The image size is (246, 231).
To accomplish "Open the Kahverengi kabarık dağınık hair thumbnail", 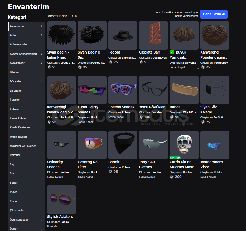I will pos(61,90).
